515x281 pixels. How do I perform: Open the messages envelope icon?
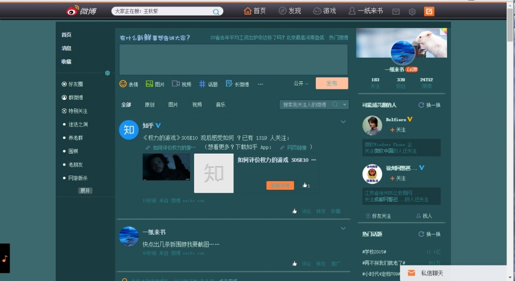tap(396, 12)
